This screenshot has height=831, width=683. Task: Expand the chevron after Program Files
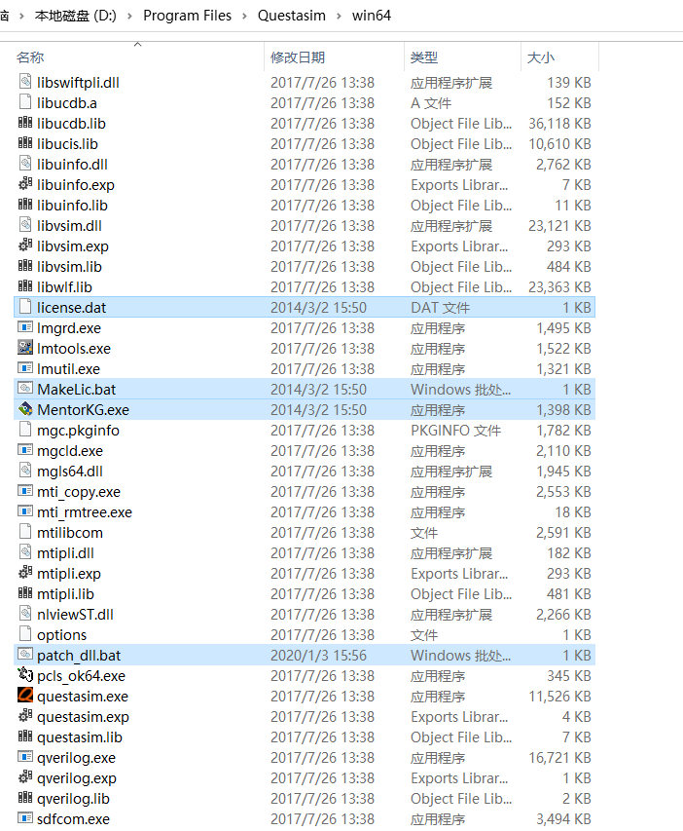coord(244,16)
